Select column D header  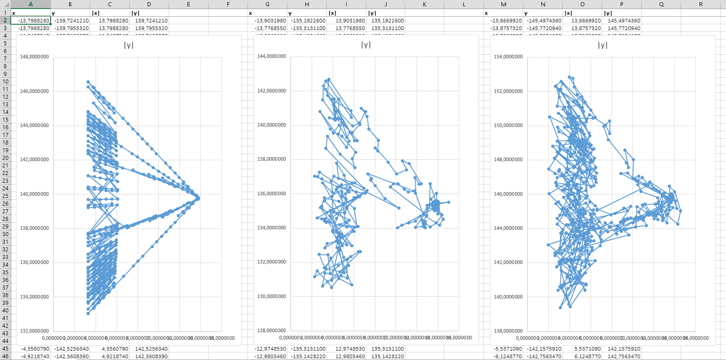[149, 4]
